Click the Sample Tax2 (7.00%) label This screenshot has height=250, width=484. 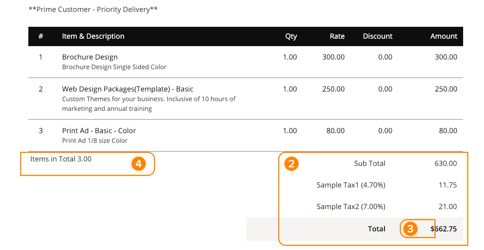351,207
